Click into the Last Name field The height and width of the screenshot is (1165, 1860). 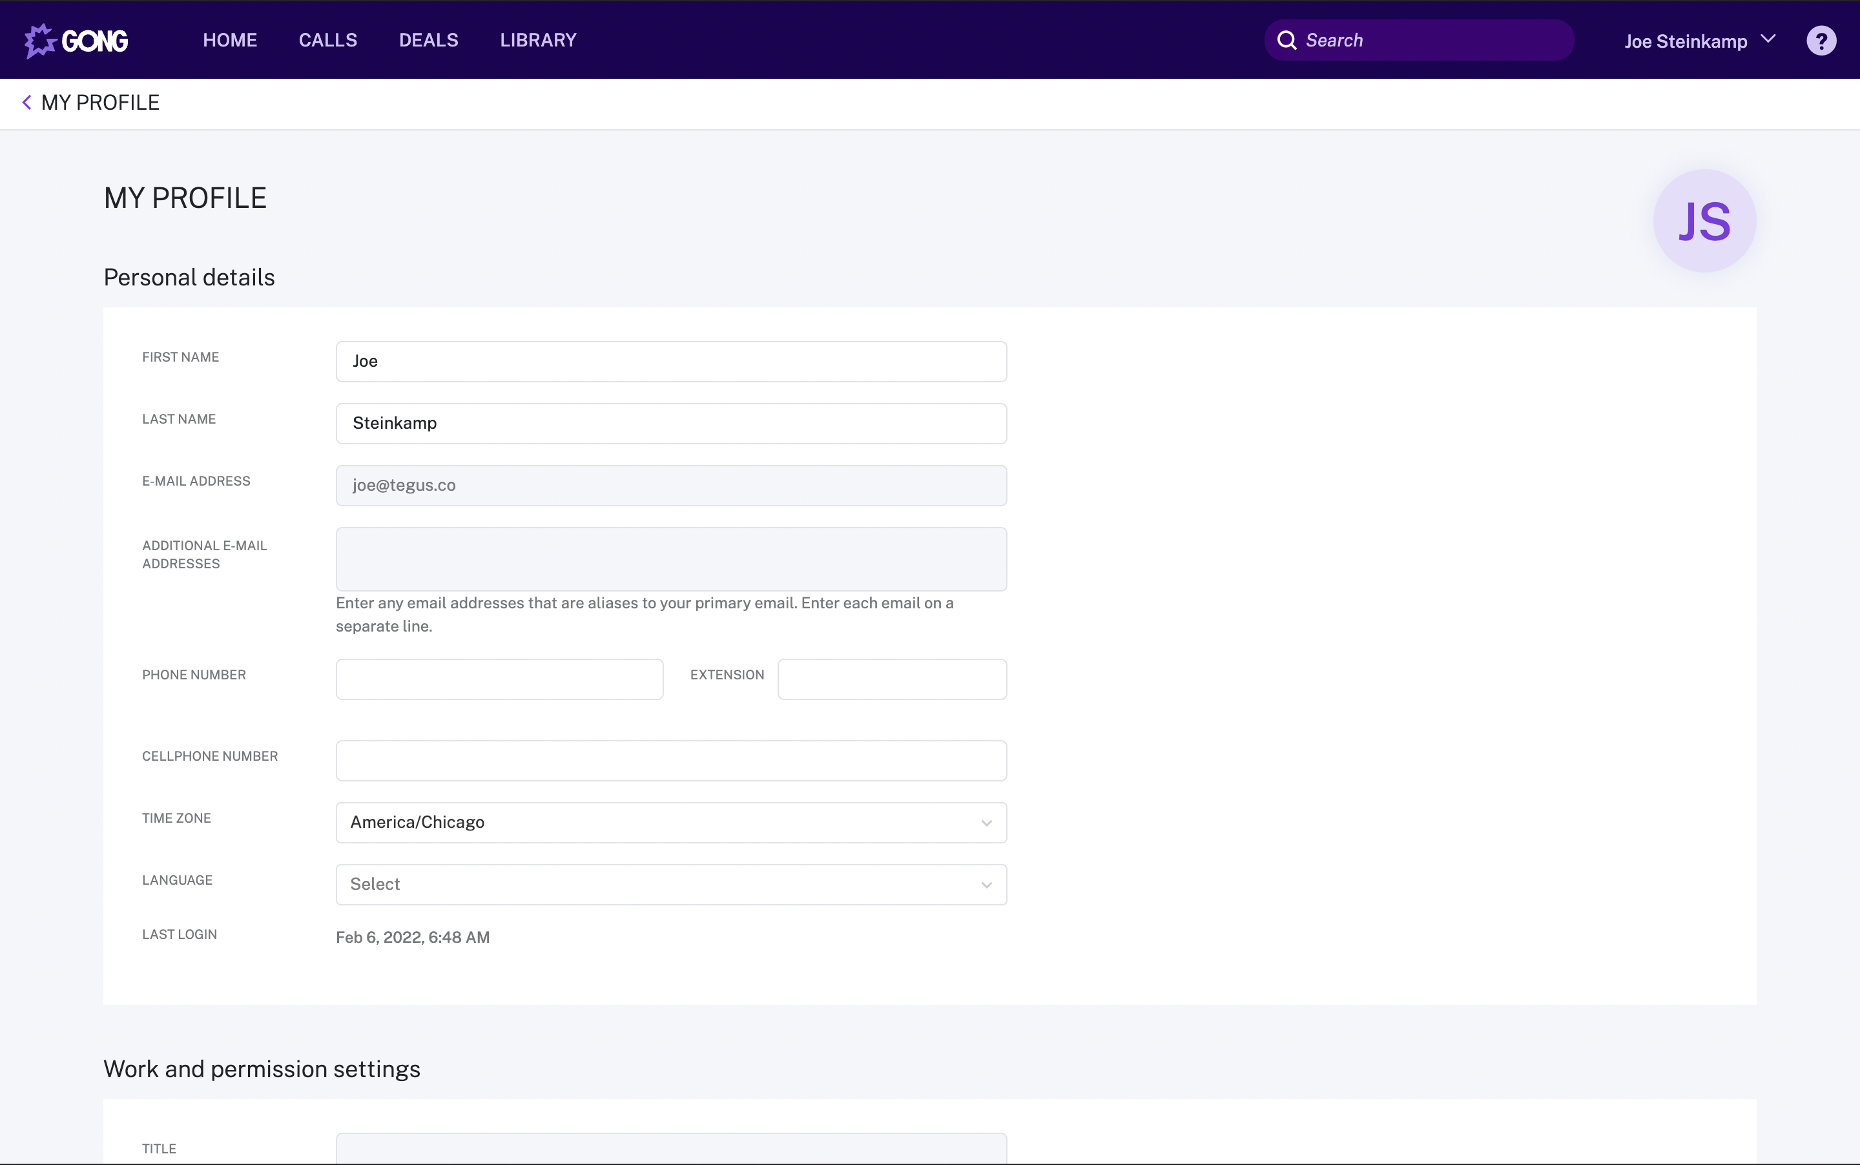coord(670,423)
